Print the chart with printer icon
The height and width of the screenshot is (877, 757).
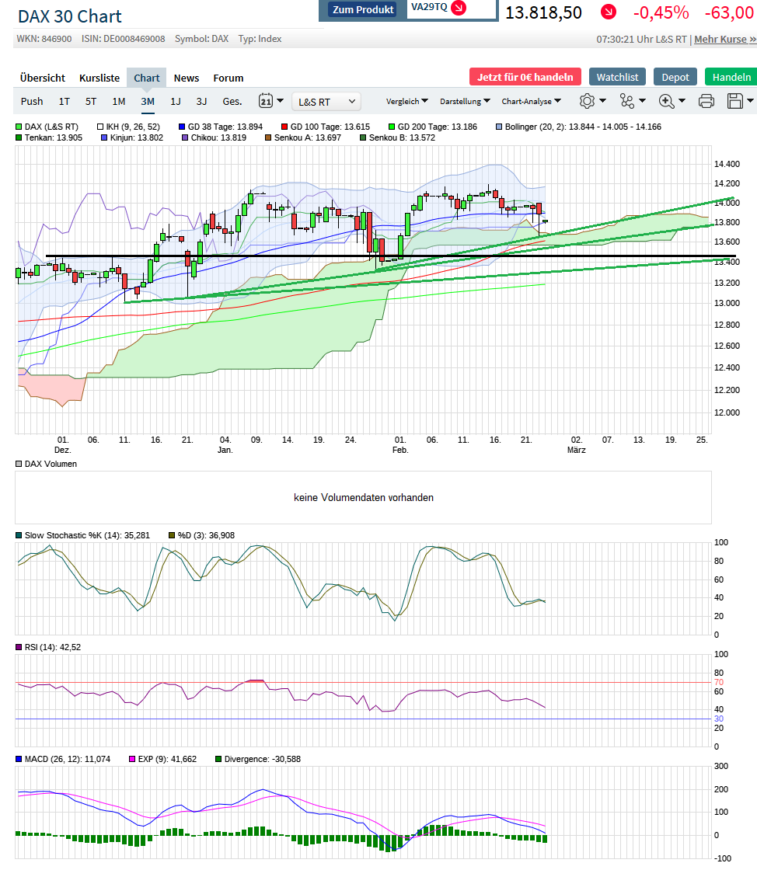pyautogui.click(x=706, y=101)
